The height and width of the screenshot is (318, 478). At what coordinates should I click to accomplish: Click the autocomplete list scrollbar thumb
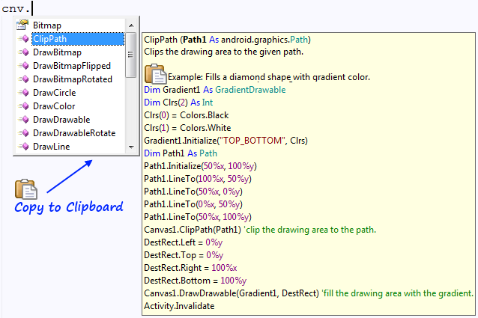click(x=131, y=55)
